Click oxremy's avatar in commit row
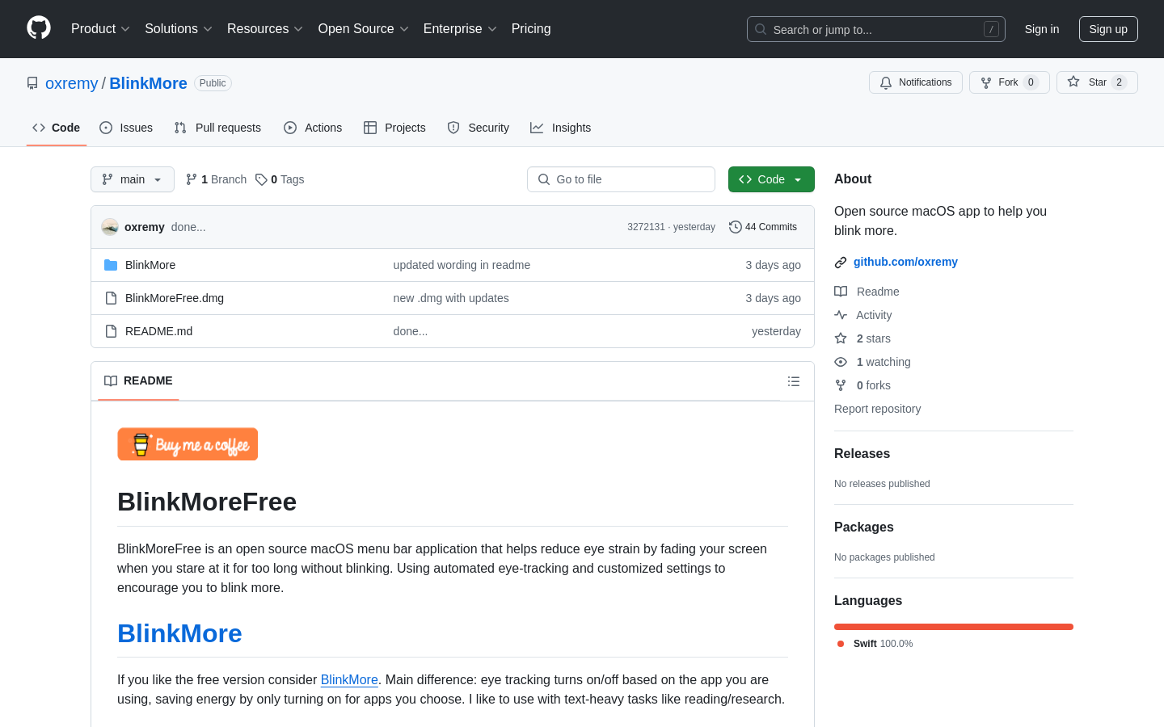The height and width of the screenshot is (727, 1164). pyautogui.click(x=110, y=227)
